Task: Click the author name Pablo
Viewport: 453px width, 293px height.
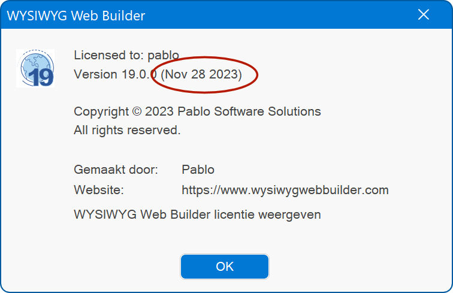Action: point(198,170)
